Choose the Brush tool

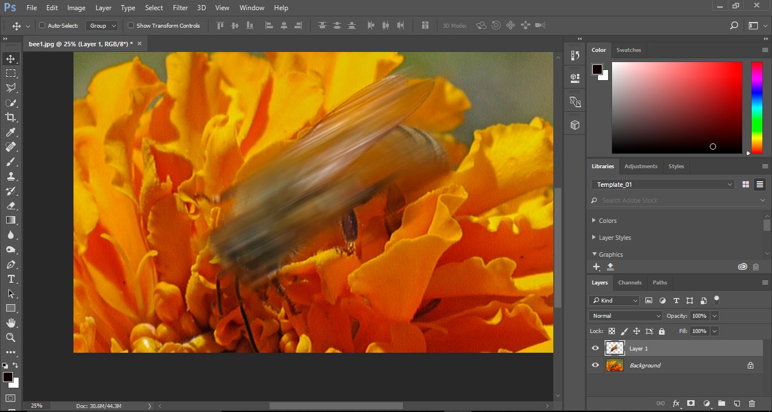point(11,162)
